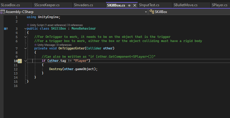Screen dimensions: 230x118
Task: Switch to the SBulletMove.cs tab
Action: pos(186,5)
